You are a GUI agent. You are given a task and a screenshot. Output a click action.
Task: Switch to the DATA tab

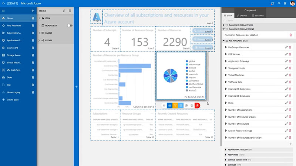click(228, 15)
